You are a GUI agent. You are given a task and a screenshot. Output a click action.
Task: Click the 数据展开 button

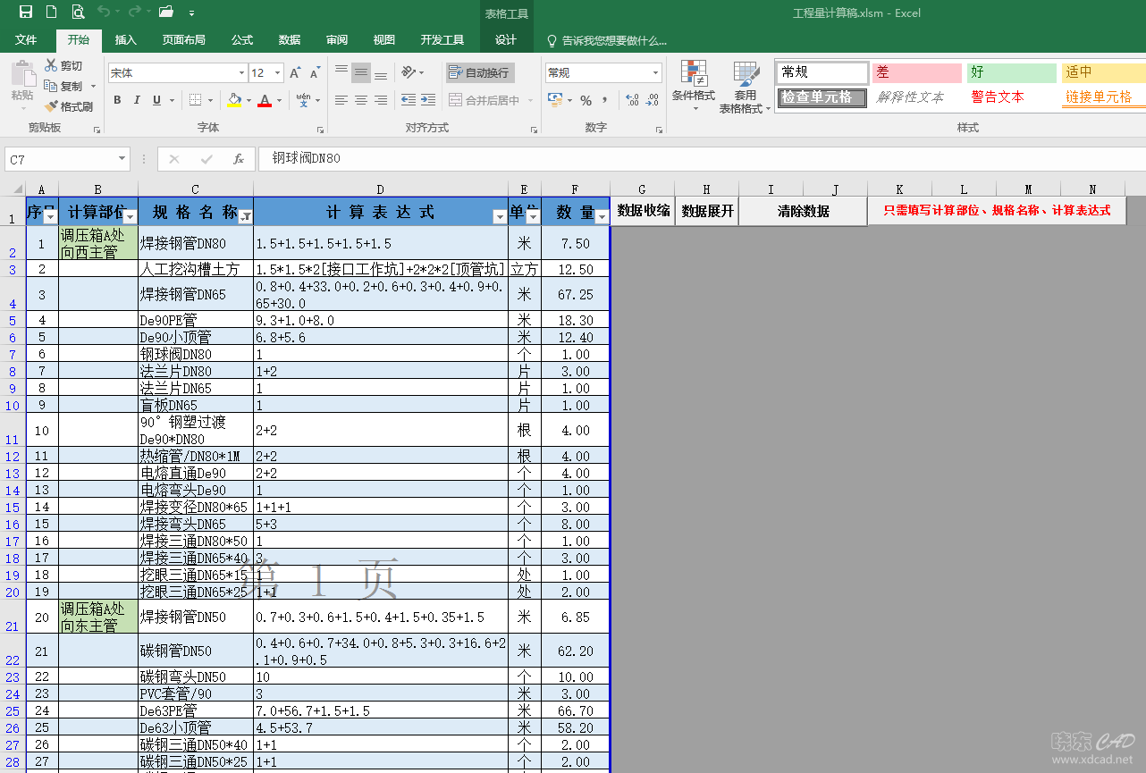pyautogui.click(x=707, y=211)
